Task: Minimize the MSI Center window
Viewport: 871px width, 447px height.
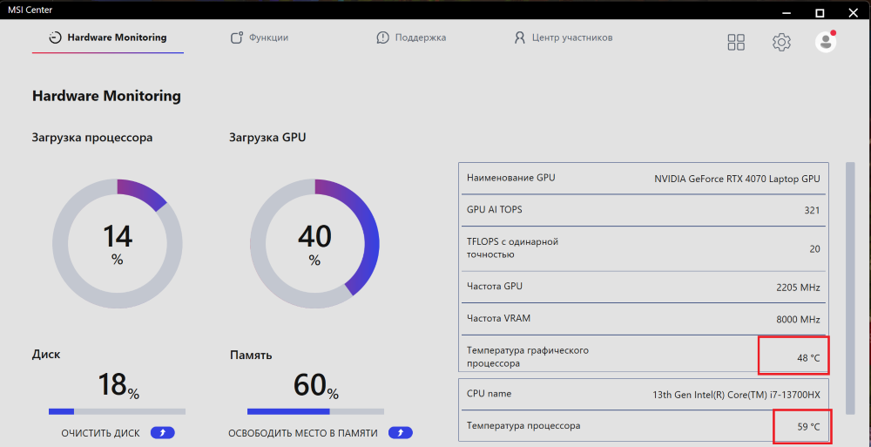Action: (x=786, y=12)
